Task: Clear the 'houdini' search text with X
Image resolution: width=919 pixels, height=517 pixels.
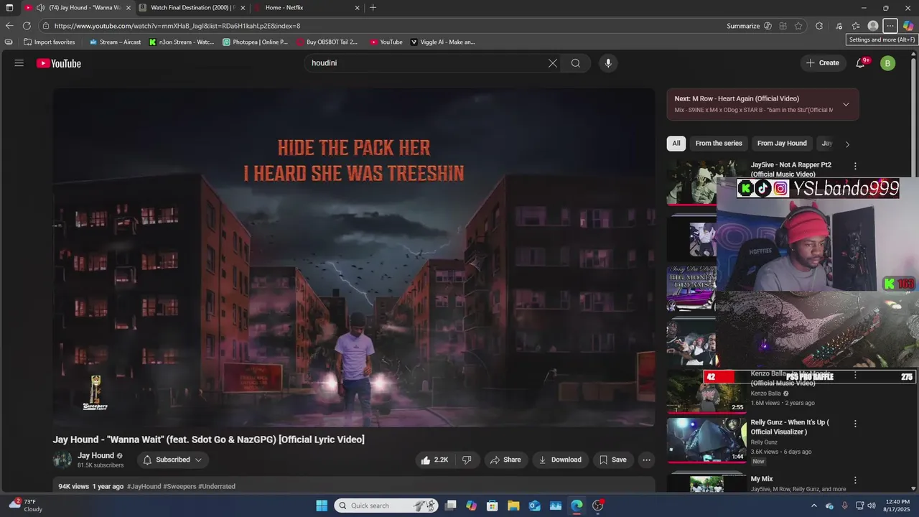Action: 553,63
